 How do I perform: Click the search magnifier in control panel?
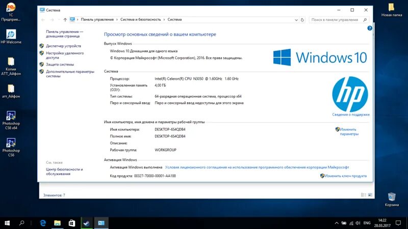click(365, 20)
